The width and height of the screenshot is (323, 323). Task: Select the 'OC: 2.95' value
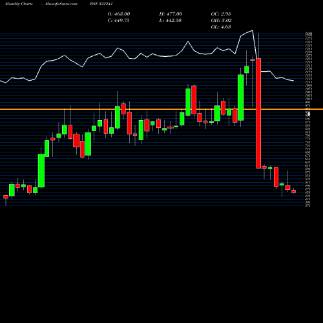(x=221, y=14)
